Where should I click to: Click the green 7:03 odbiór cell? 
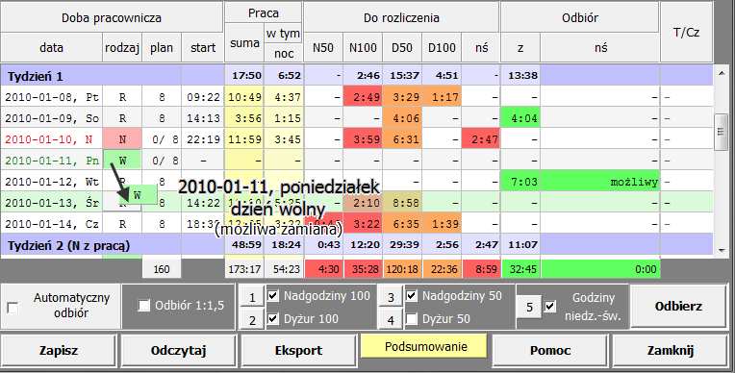(520, 182)
